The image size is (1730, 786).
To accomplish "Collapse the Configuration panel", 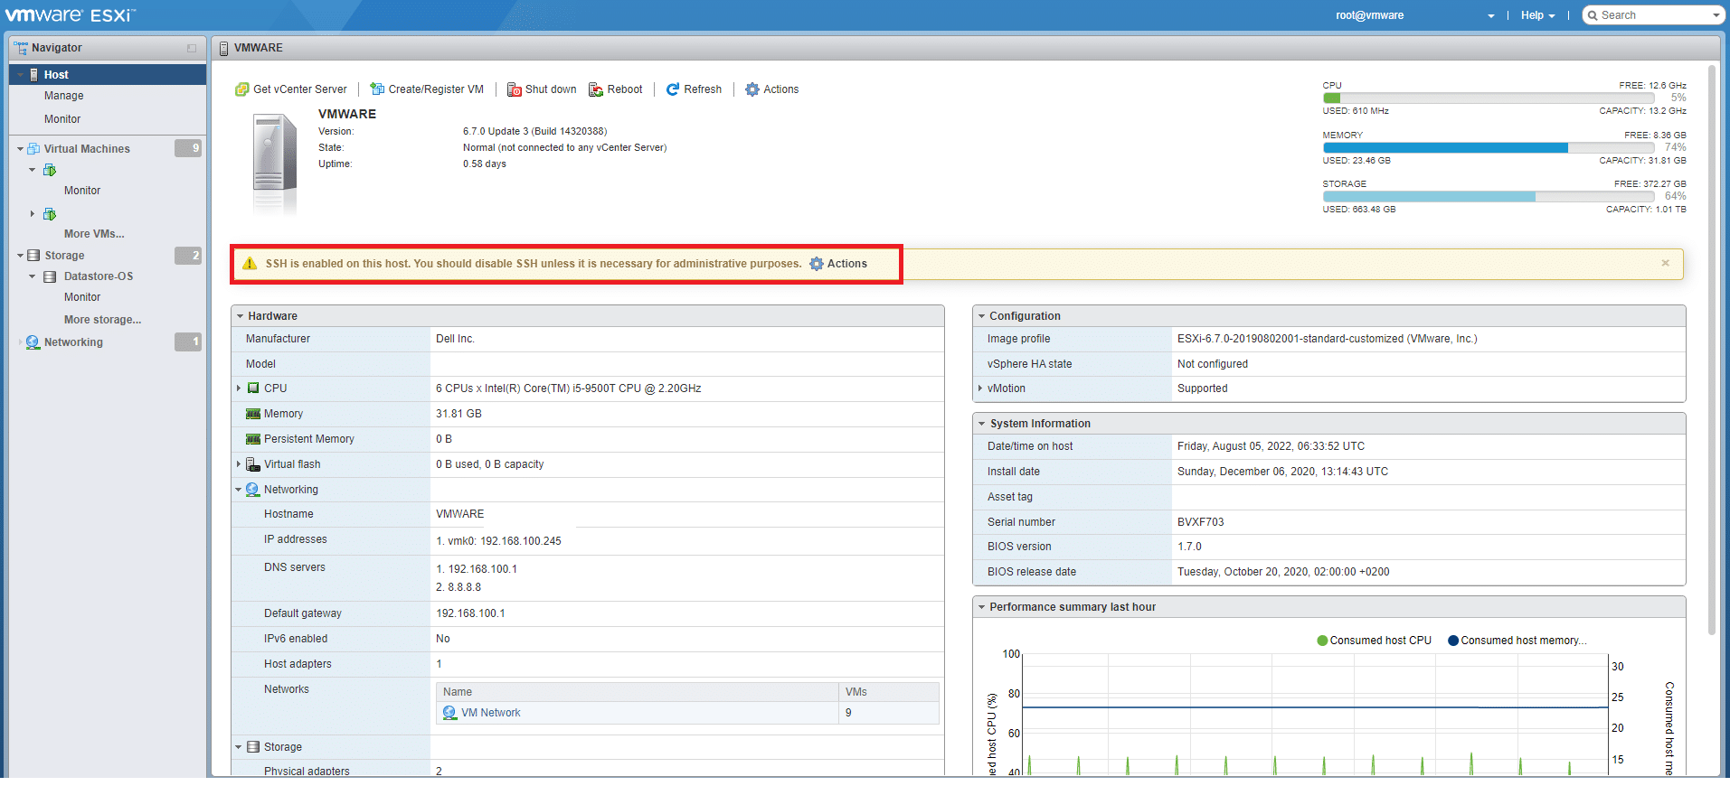I will [x=981, y=316].
